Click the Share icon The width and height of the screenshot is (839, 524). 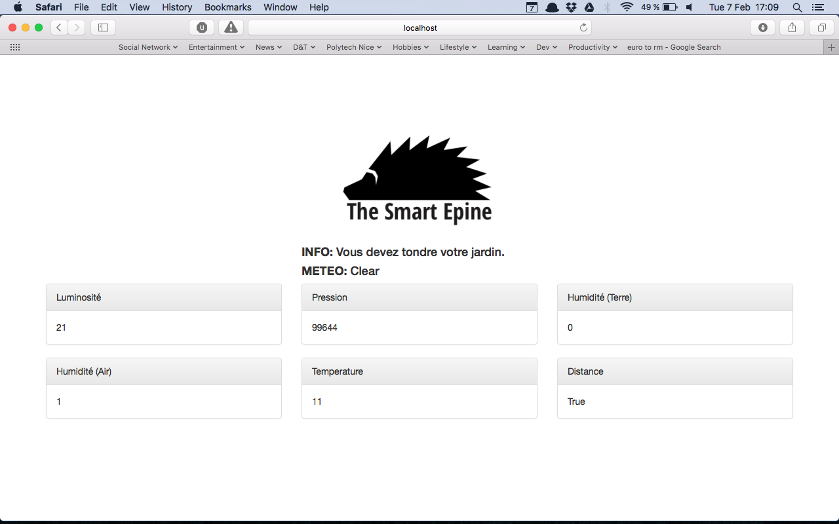pyautogui.click(x=792, y=27)
